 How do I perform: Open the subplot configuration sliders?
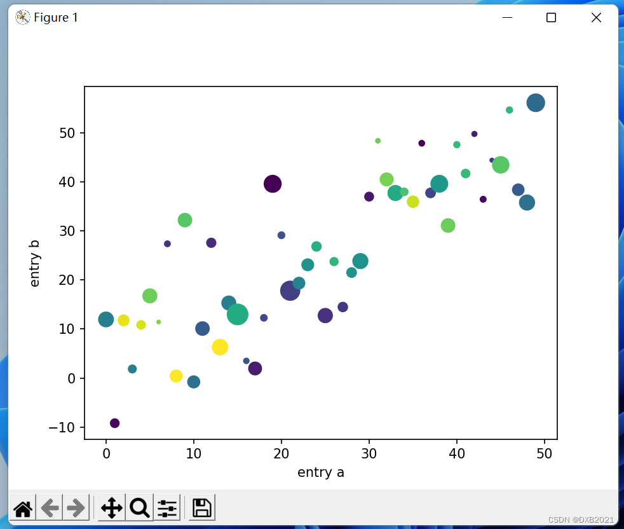coord(166,507)
